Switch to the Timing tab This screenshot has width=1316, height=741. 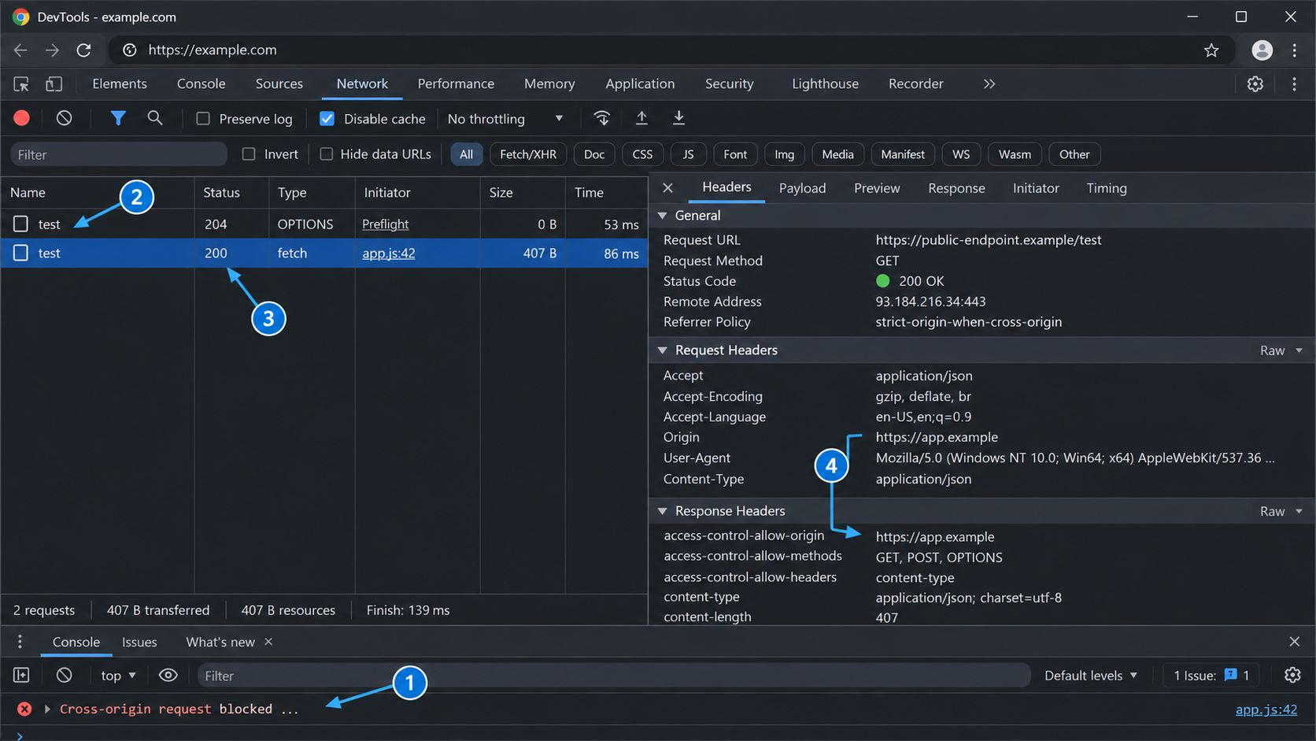coord(1107,188)
